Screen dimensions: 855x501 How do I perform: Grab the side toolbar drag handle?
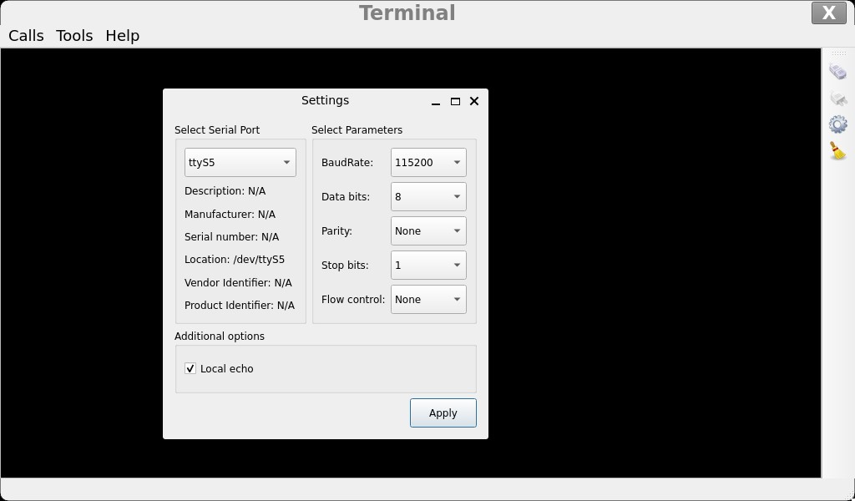point(837,54)
